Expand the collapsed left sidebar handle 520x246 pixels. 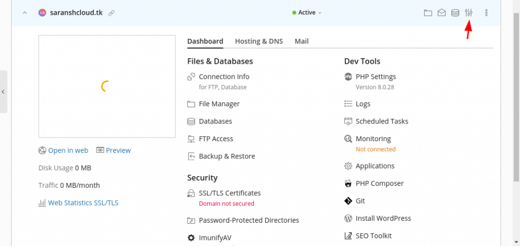pos(4,92)
